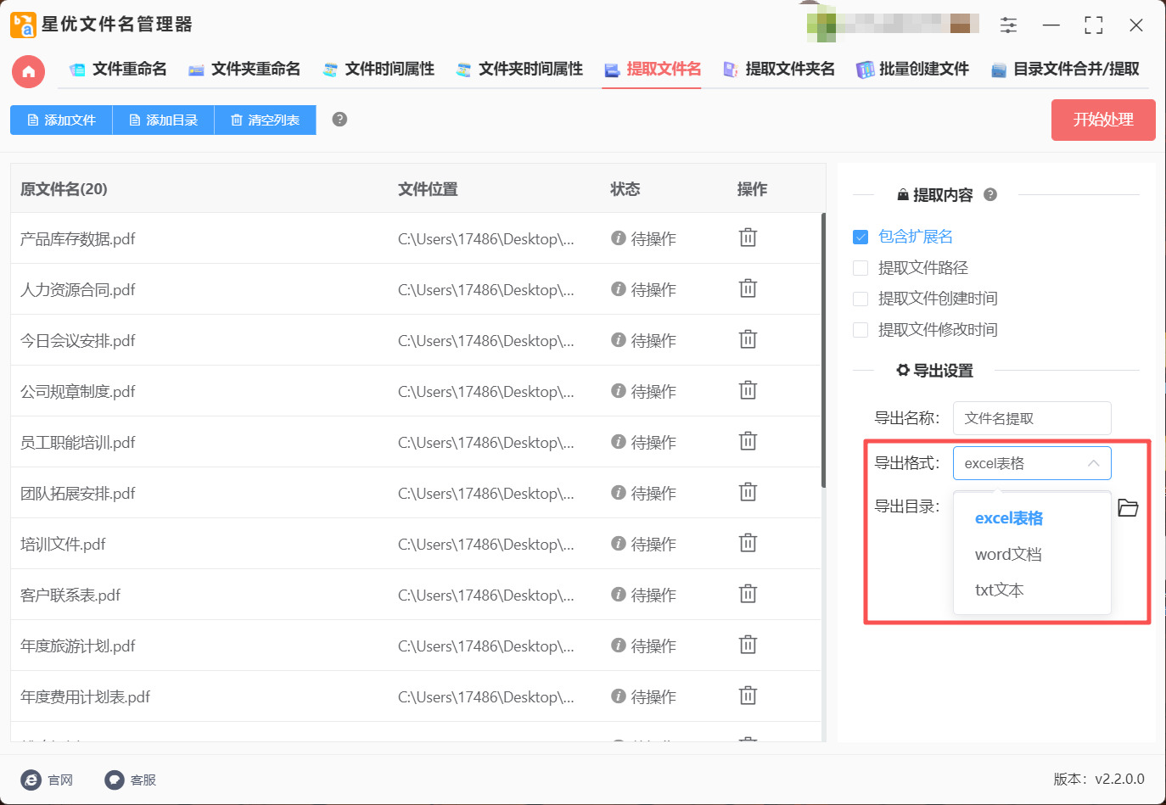This screenshot has width=1166, height=805.
Task: Open the settings sliders icon in title bar
Action: [1008, 25]
